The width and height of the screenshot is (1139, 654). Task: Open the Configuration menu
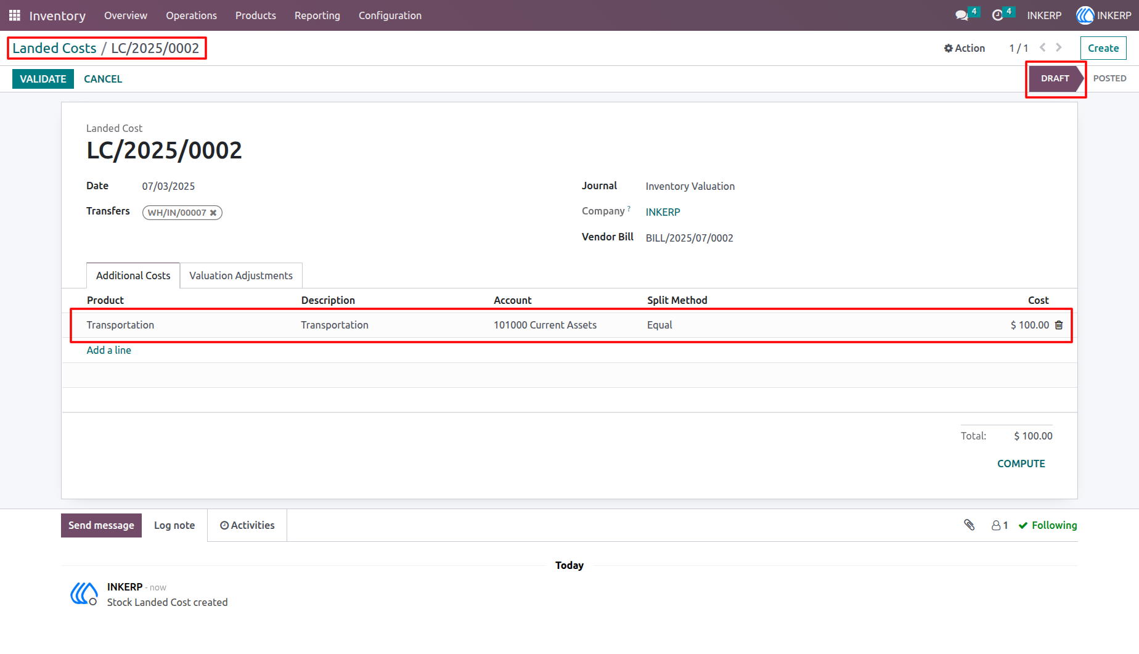click(390, 15)
